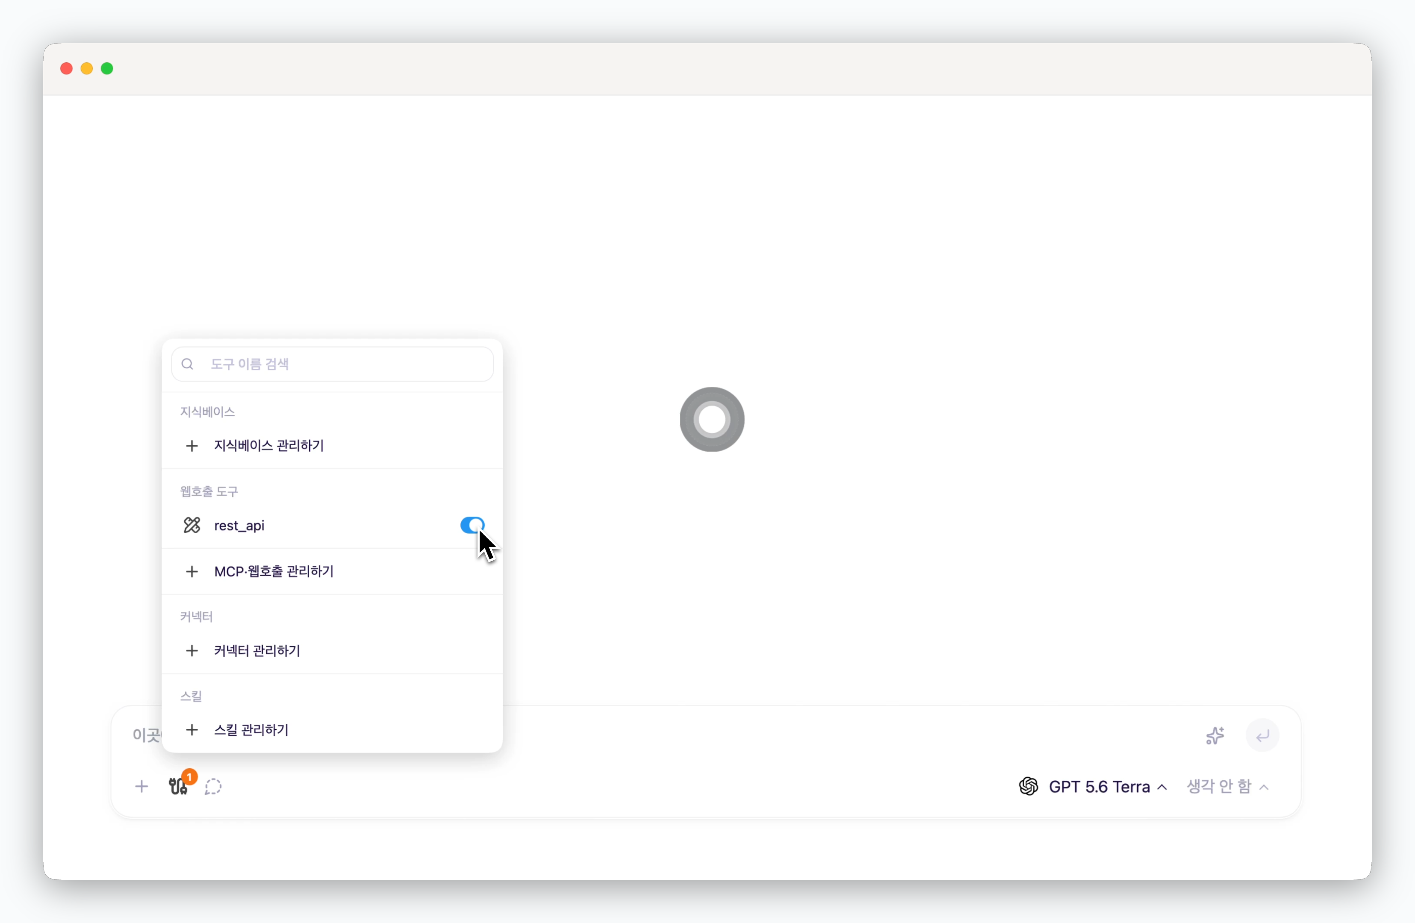Screen dimensions: 1415x923
Task: Click the gray loading circle in center
Action: (x=712, y=419)
